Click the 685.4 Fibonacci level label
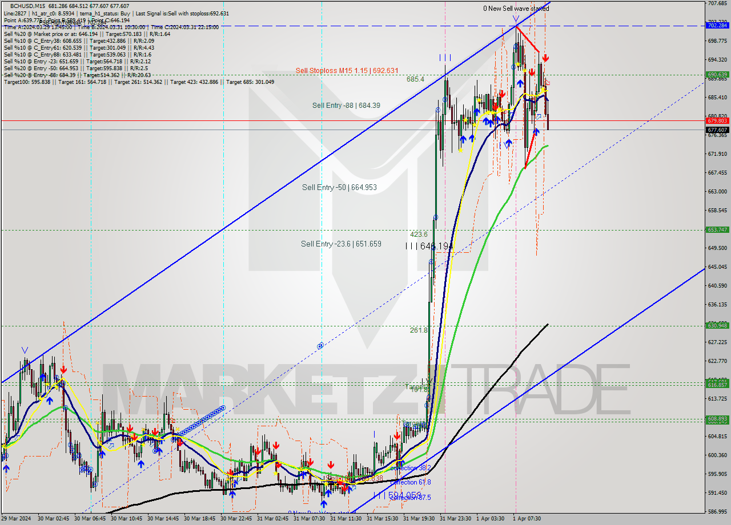Viewport: 731px width, 525px height. point(415,79)
